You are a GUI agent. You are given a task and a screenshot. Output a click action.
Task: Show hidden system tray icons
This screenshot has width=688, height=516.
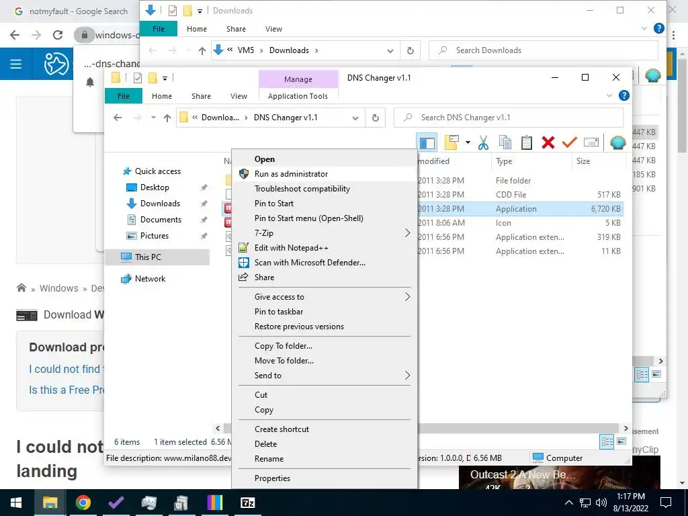point(568,503)
